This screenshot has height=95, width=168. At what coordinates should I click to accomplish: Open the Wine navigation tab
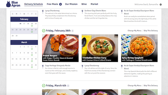(x=84, y=4)
